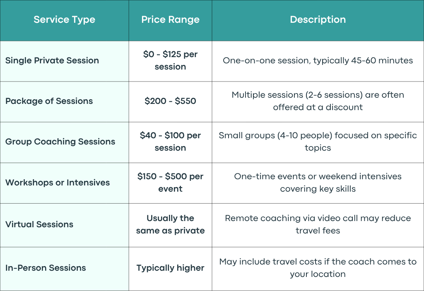Click the Typically higher price cell
The height and width of the screenshot is (291, 424).
pos(170,268)
